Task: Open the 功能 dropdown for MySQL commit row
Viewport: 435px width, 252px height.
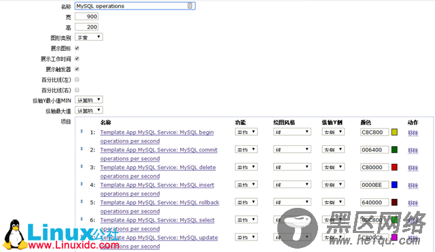Action: (x=246, y=149)
